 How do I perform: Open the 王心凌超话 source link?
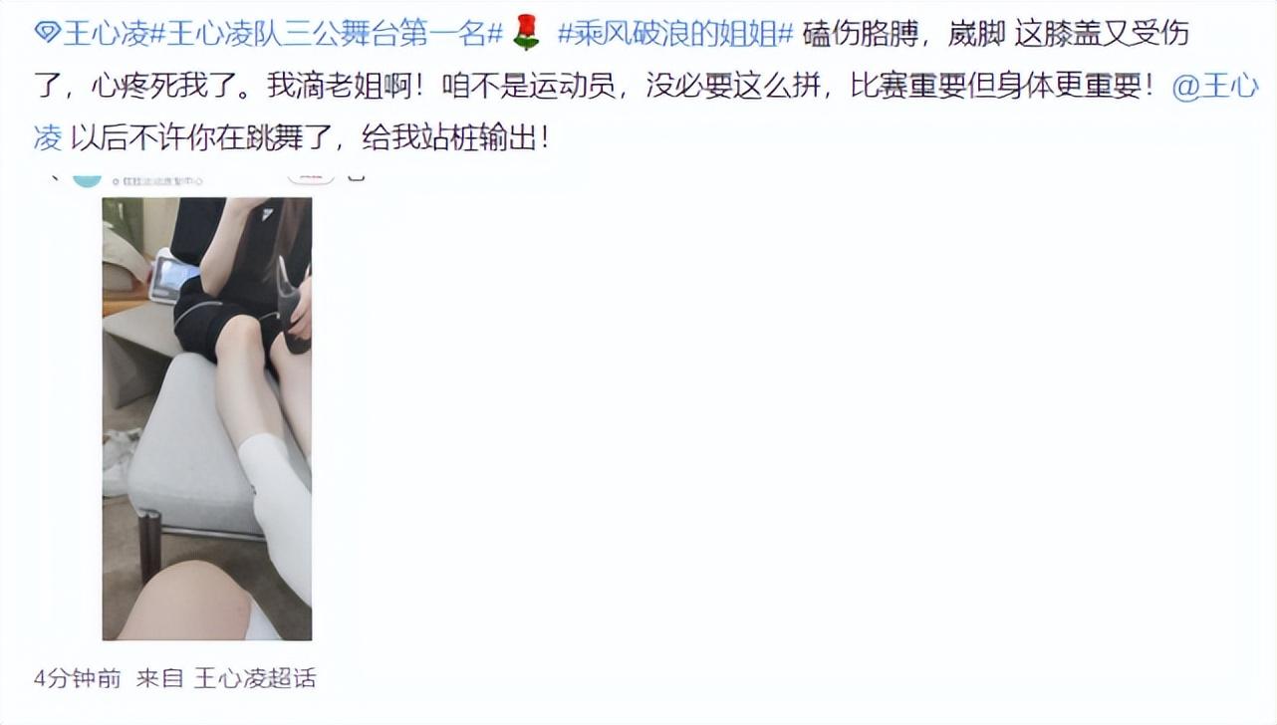(255, 679)
